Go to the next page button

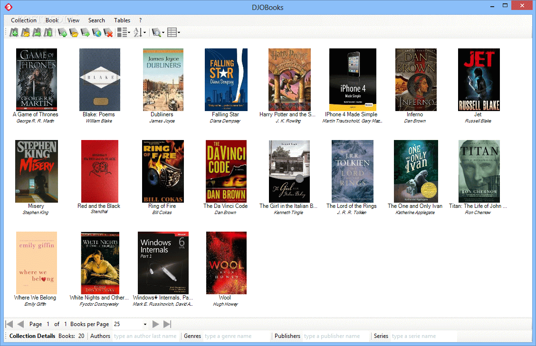coord(155,324)
